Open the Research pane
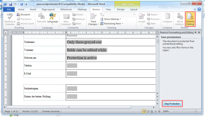This screenshot has width=205, height=117. 23,15
